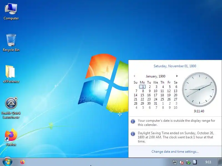Select January 25 in the calendar
Image resolution: width=222 pixels, height=166 pixels.
[x=162, y=99]
